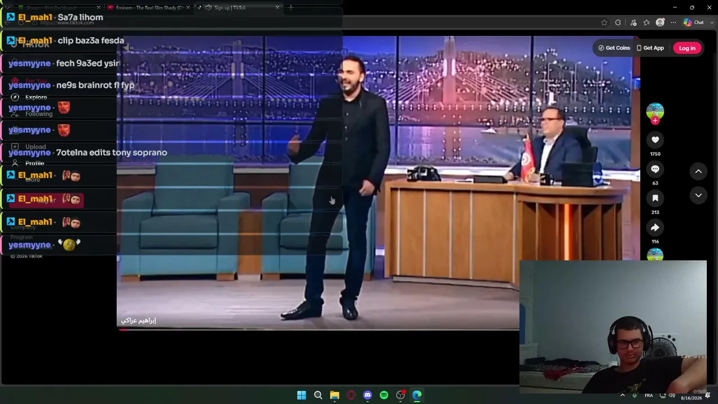Log in to TikTok

687,48
